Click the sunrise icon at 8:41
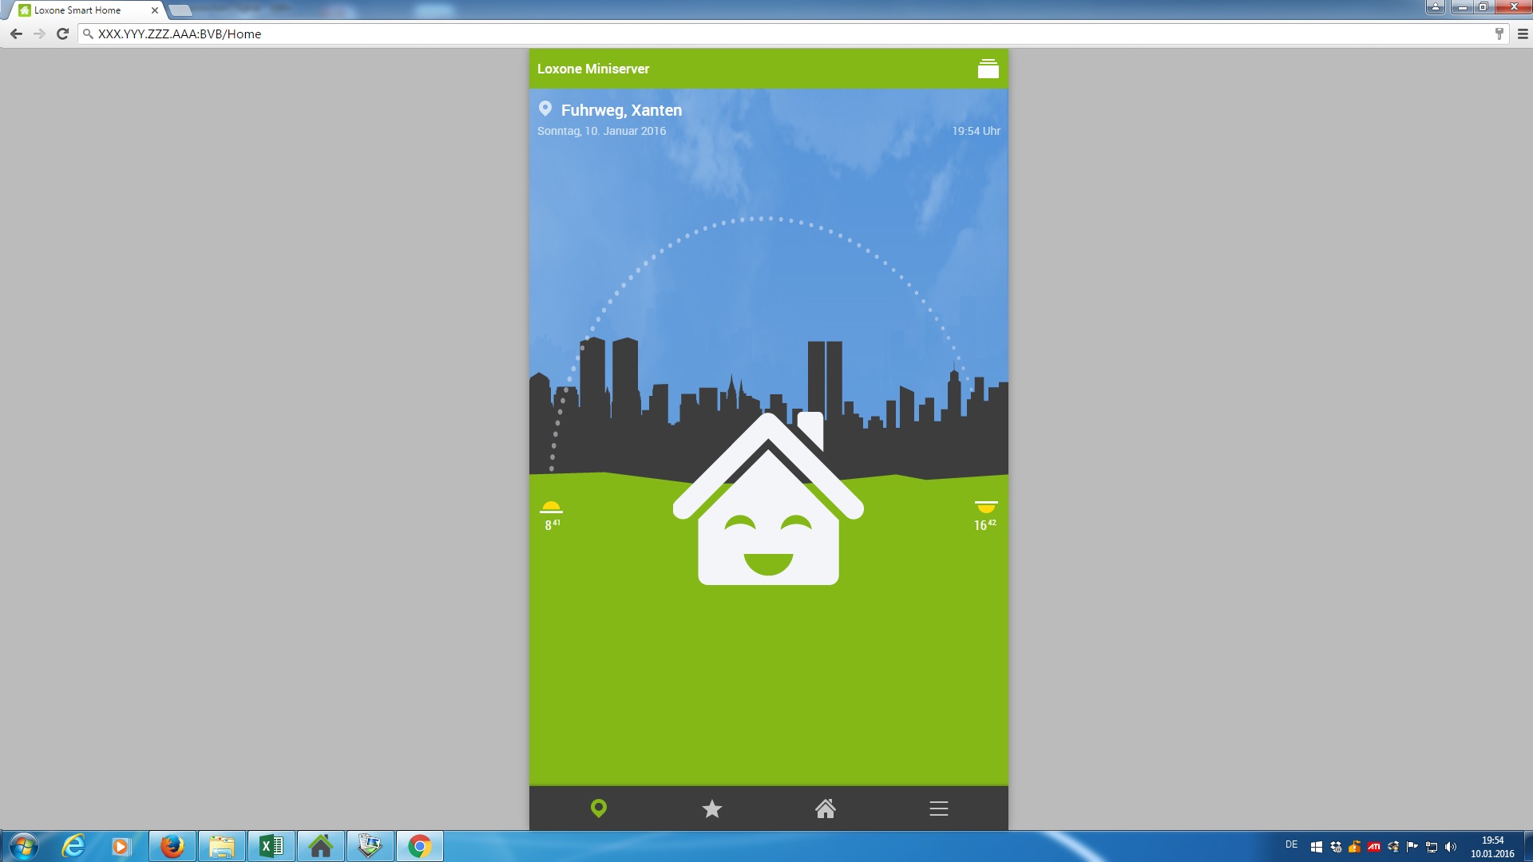 (551, 507)
